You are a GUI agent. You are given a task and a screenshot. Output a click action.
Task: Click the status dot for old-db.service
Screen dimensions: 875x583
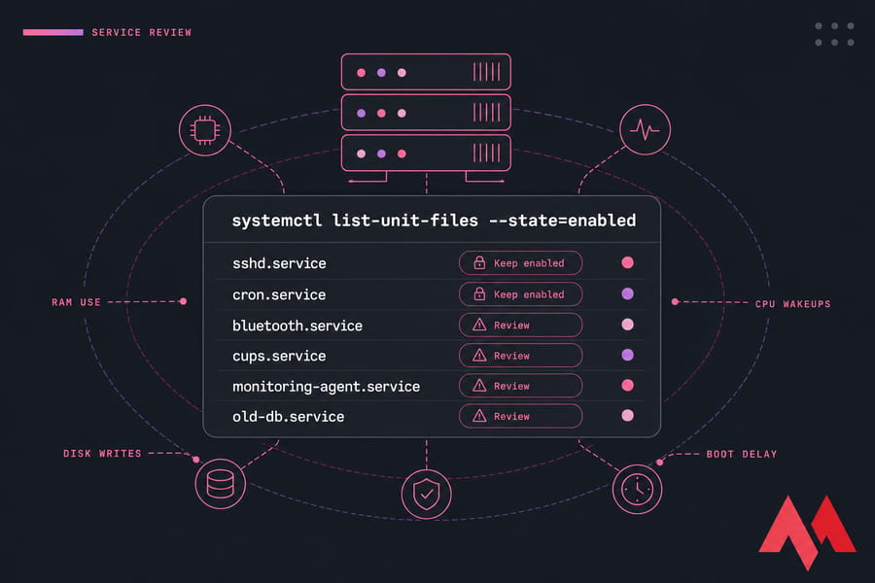(x=628, y=415)
